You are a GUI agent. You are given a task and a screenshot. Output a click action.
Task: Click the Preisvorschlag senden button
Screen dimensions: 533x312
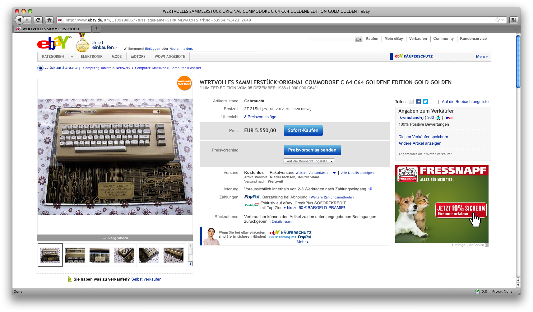click(312, 150)
